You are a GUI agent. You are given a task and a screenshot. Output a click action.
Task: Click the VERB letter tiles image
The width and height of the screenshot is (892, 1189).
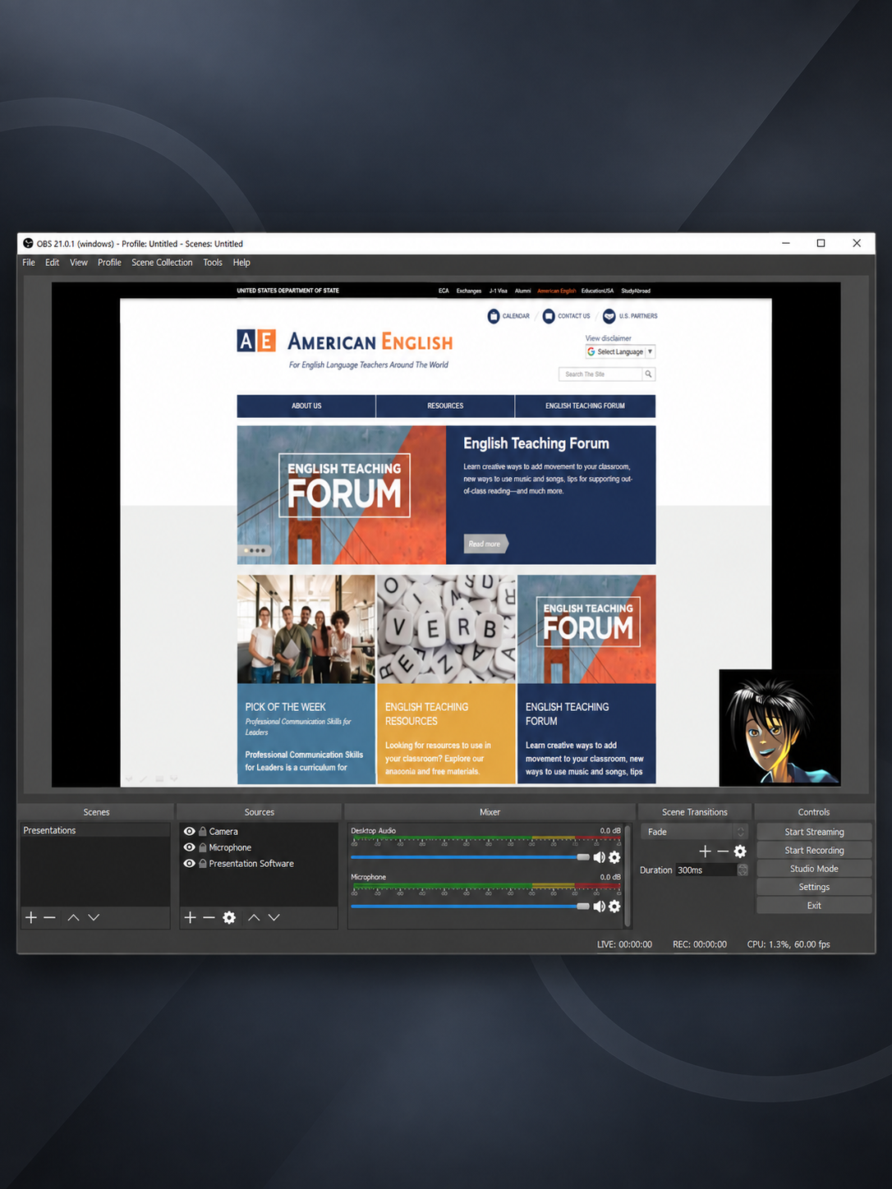click(x=446, y=629)
